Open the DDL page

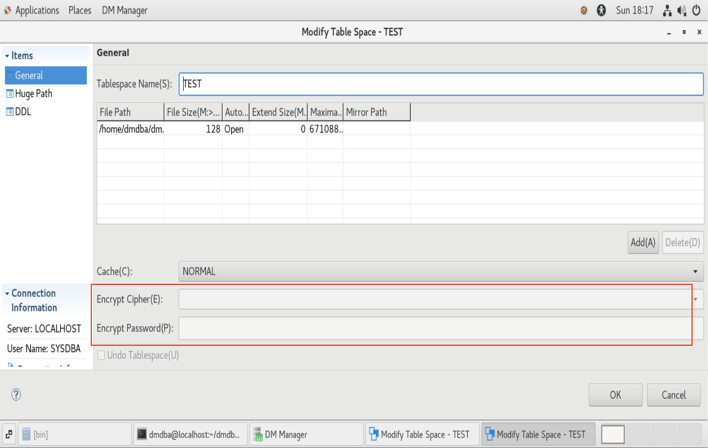pos(23,111)
